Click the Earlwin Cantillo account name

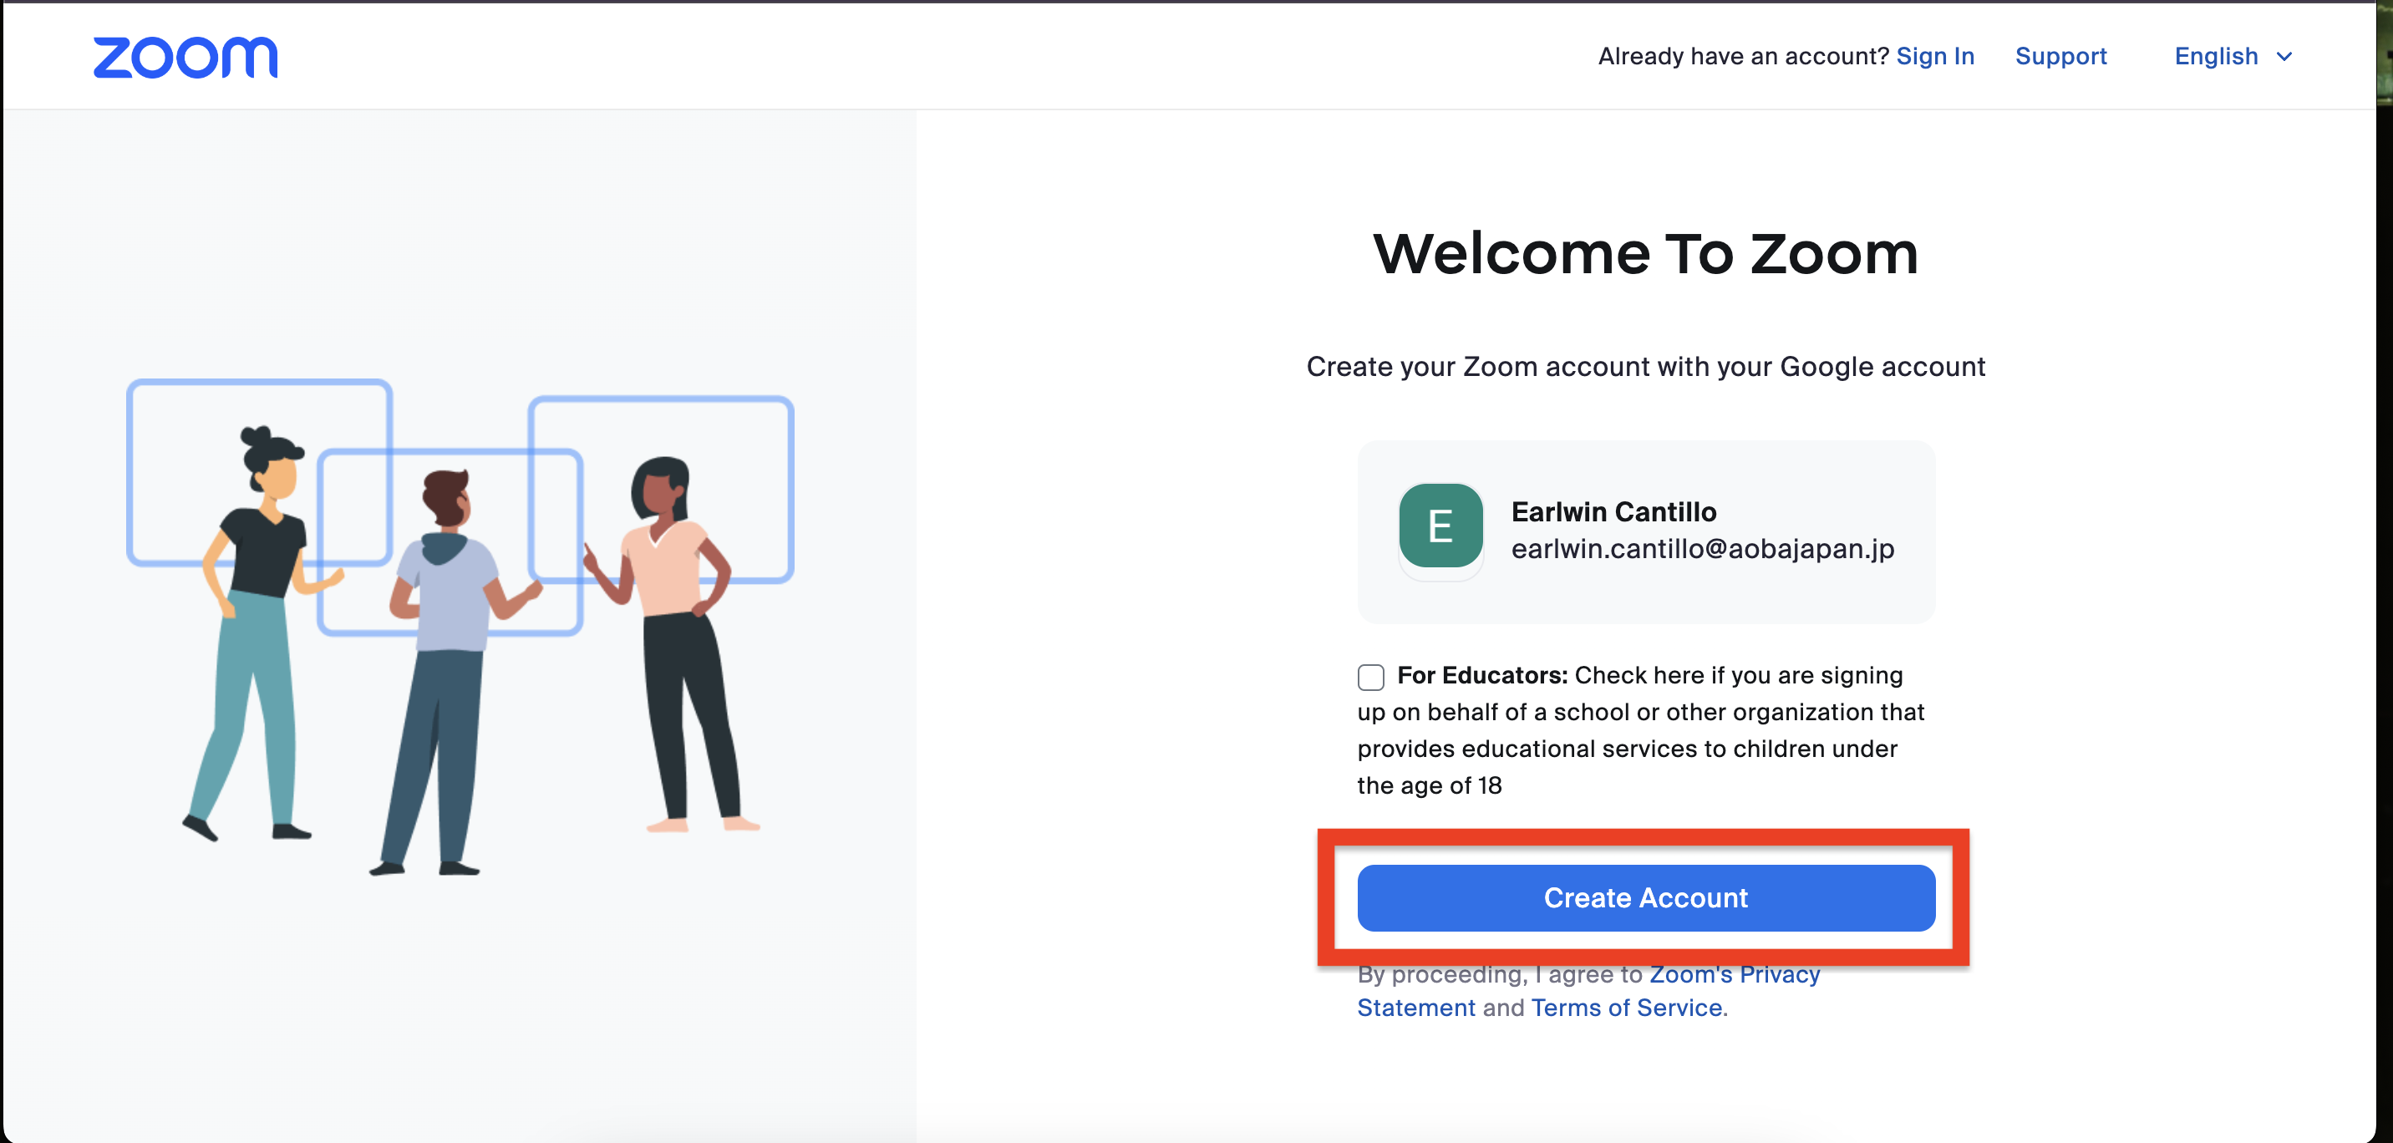[1613, 512]
